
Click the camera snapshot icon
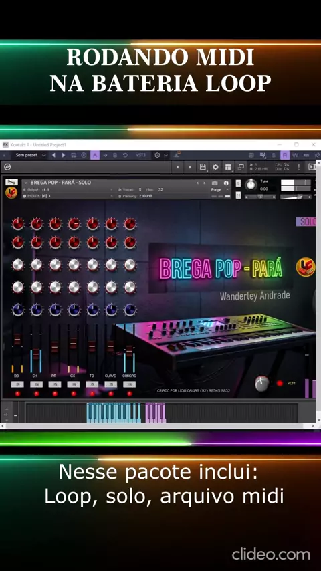tap(215, 183)
